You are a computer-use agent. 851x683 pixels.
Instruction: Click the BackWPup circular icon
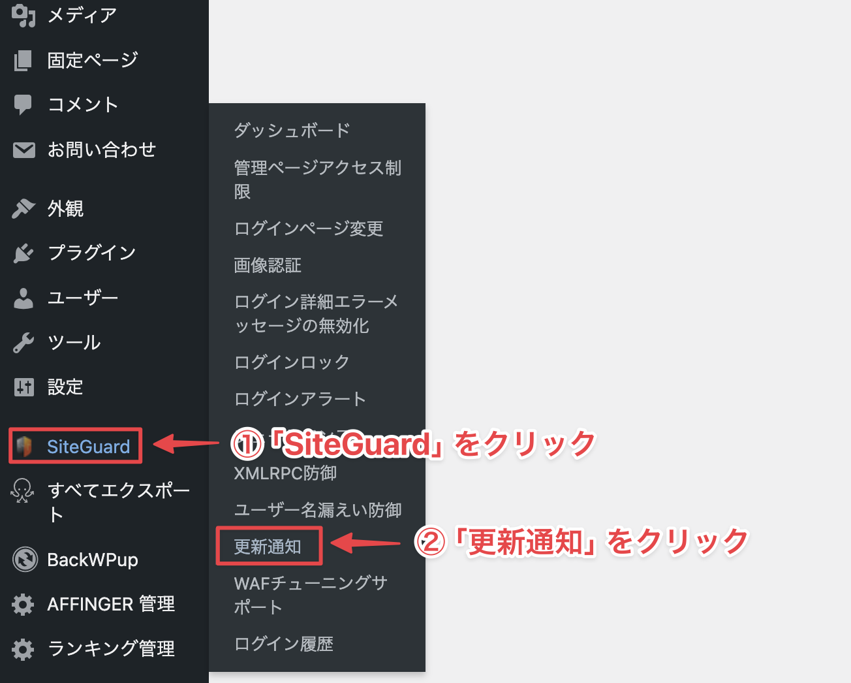pos(25,560)
